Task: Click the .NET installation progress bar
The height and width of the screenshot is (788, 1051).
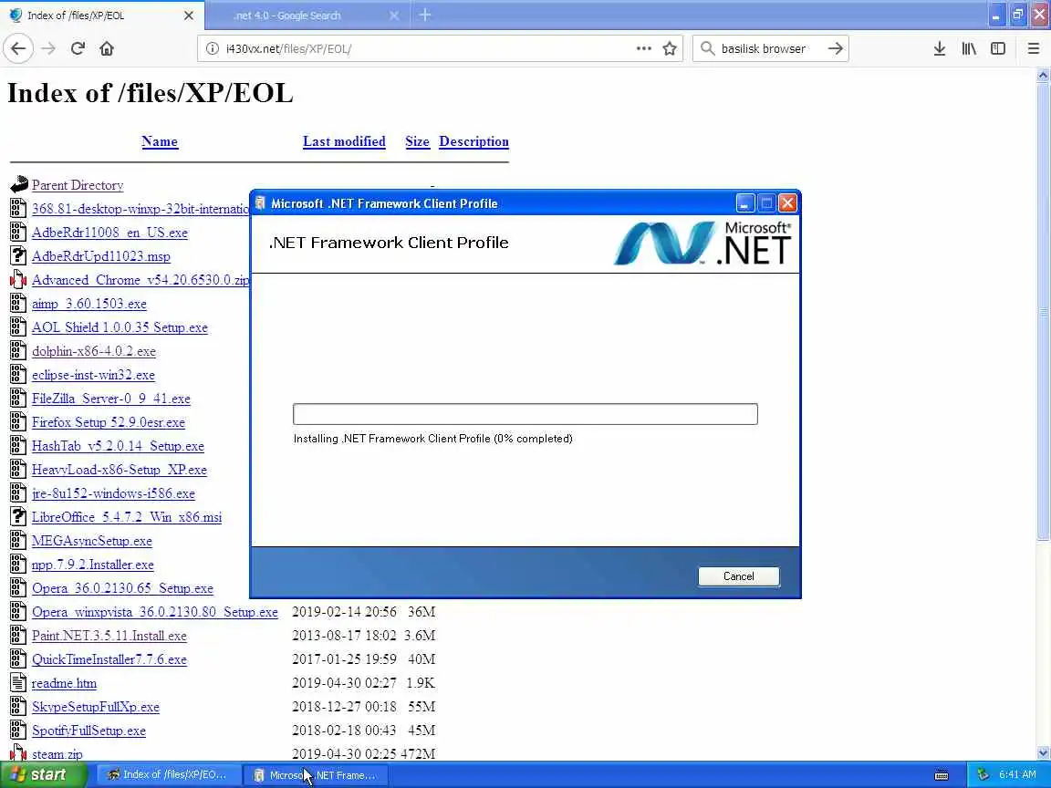Action: click(525, 414)
